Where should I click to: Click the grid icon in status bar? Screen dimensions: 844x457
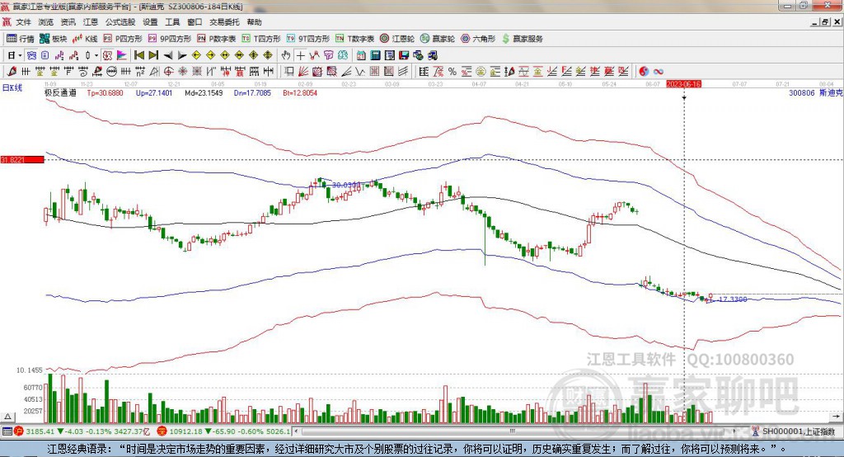tap(7, 431)
